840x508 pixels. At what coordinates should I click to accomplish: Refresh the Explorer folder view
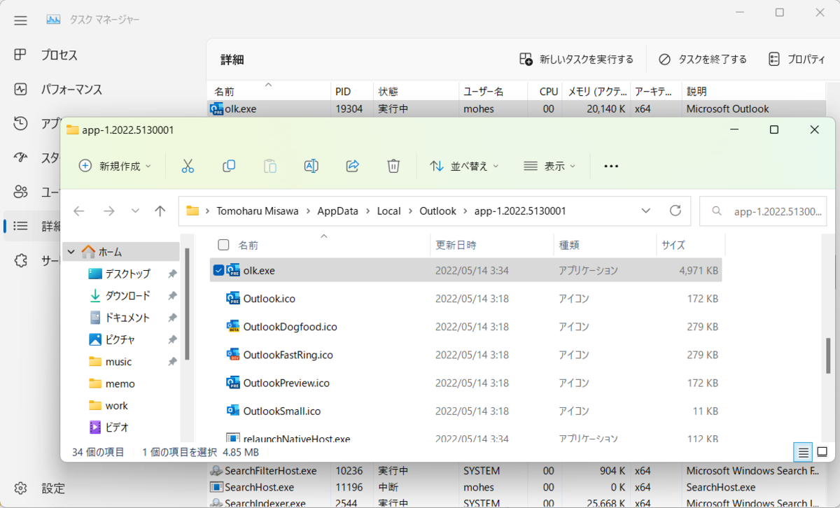(x=675, y=211)
